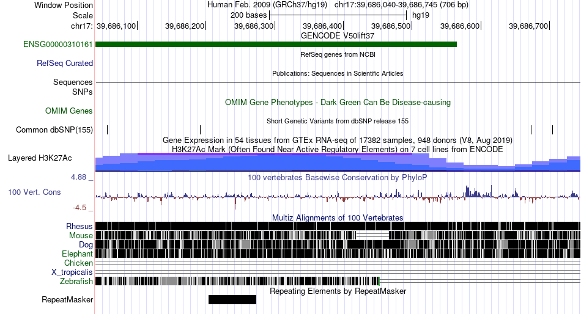Select the Zebrafish alignment row label
This screenshot has height=314, width=581.
pos(76,282)
